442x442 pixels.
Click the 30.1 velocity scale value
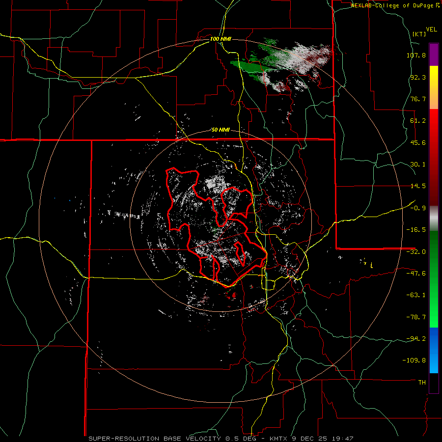point(418,165)
